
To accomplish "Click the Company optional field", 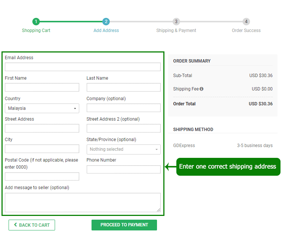I will point(124,108).
